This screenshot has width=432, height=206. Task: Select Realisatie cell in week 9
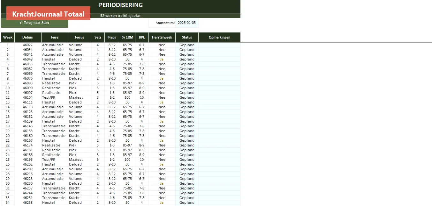55,83
